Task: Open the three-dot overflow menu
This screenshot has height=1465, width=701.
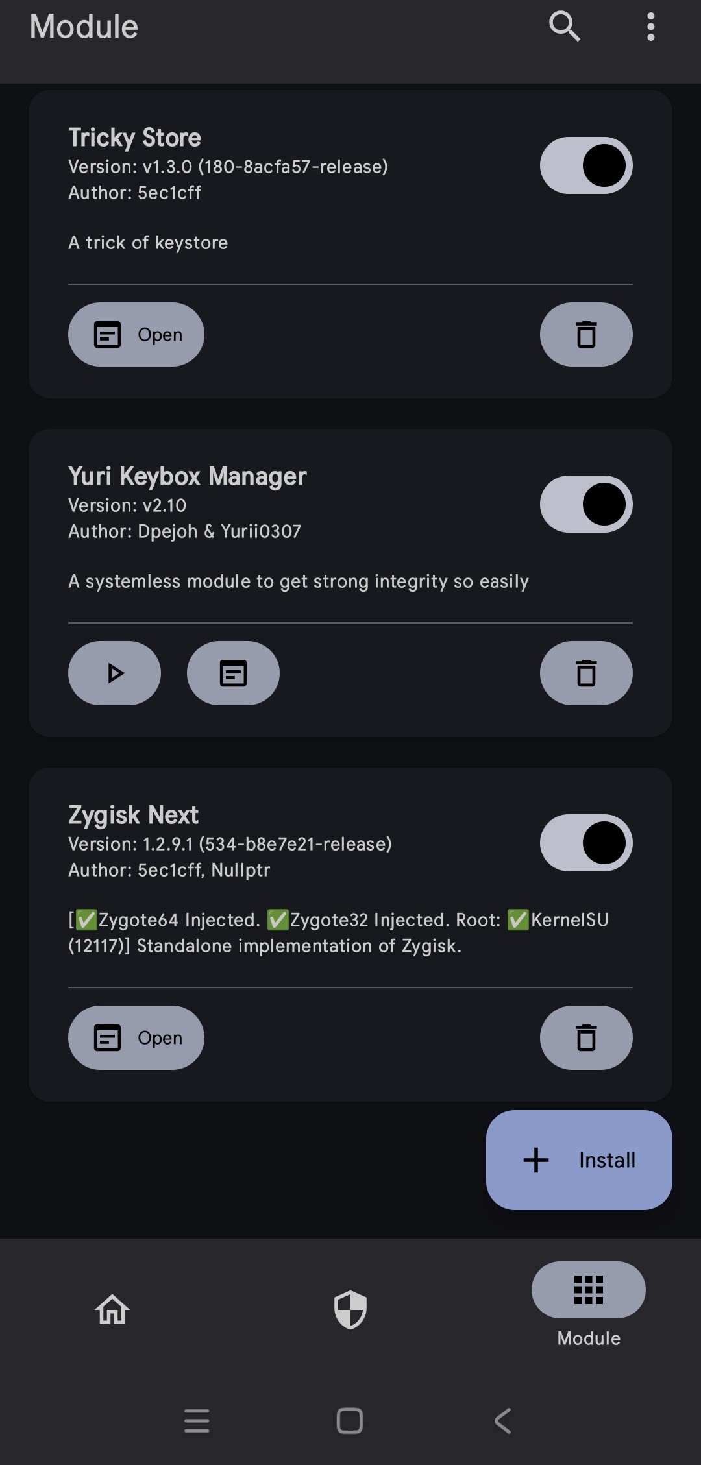Action: [650, 27]
